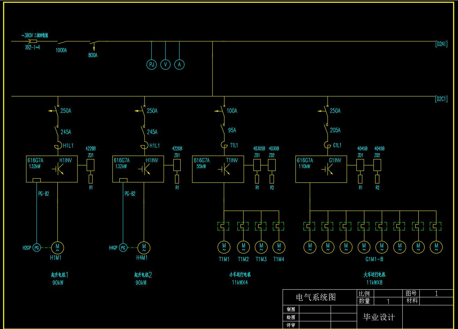Viewport: 458px width, 329px height.
Task: Pick the 40305B ZD1 braking unit box
Action: tap(257, 165)
